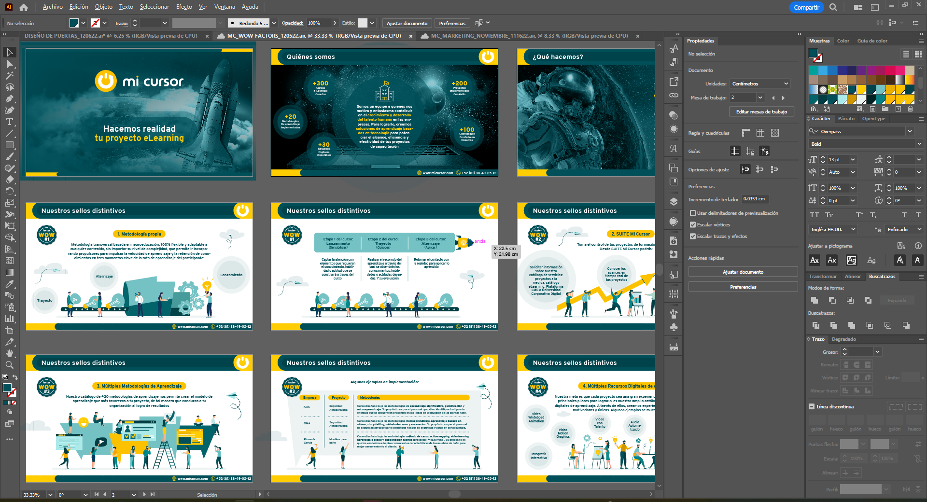Image resolution: width=927 pixels, height=502 pixels.
Task: Pick the first teal swatch in Muestras
Action: (813, 70)
